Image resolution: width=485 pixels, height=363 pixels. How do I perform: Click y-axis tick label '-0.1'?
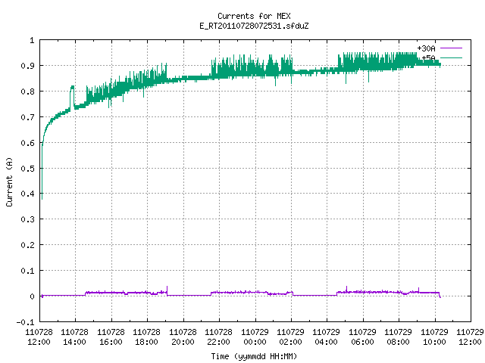(x=25, y=322)
